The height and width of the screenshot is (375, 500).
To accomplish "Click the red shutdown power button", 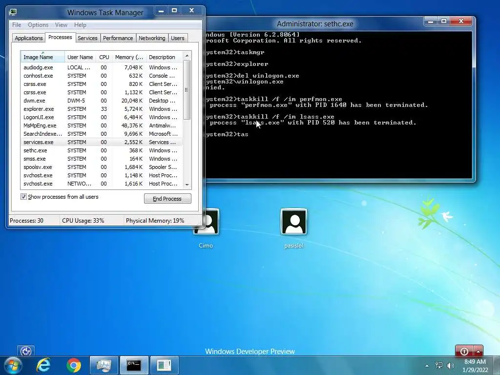I will [x=464, y=351].
